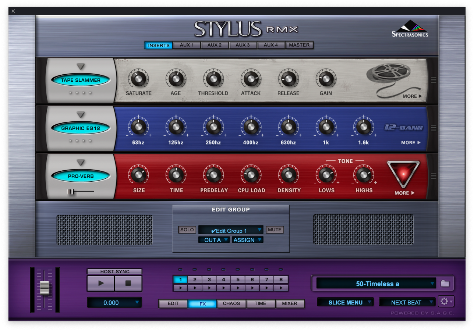Image resolution: width=474 pixels, height=331 pixels.
Task: Switch to the AUX 2 tab
Action: (x=215, y=45)
